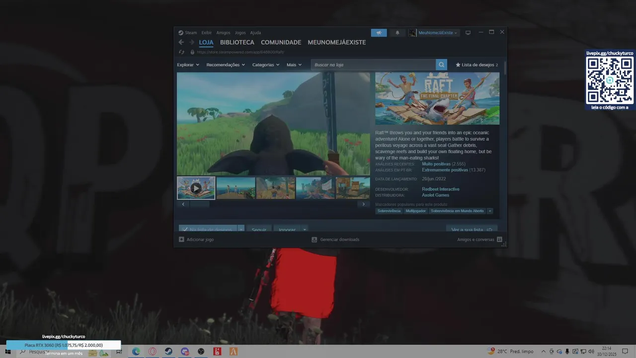This screenshot has height=358, width=636.
Task: Click the MeuNomeJáExiste avatar picture
Action: [x=412, y=33]
